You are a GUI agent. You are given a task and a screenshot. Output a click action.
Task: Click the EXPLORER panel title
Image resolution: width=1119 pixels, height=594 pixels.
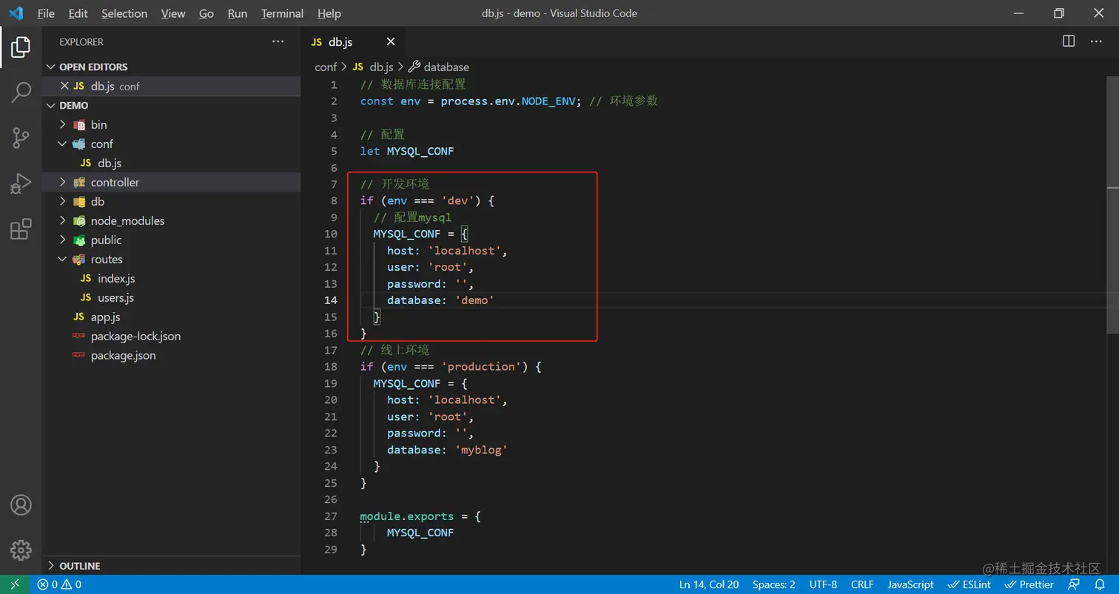81,42
